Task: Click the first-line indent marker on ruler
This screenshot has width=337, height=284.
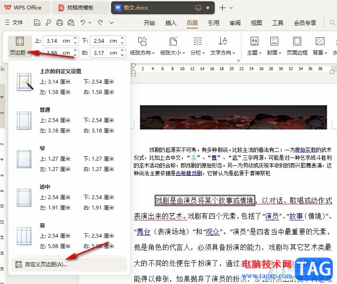Action: [134, 66]
